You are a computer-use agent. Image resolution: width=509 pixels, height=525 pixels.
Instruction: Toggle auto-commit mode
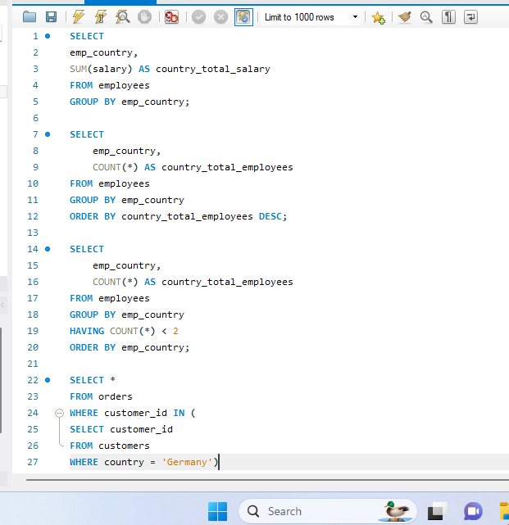point(243,16)
